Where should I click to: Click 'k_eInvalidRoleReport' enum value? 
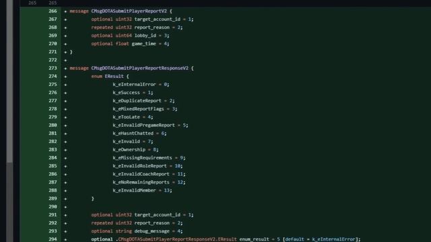coord(139,166)
